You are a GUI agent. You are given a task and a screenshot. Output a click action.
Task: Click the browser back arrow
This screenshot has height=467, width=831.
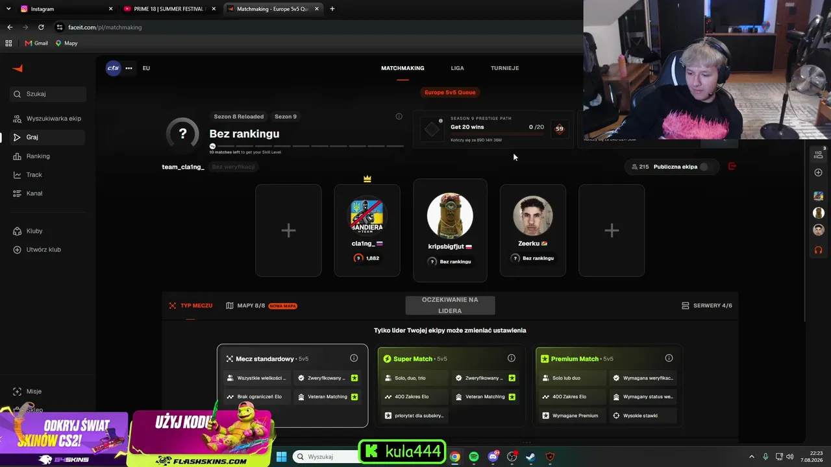coord(10,27)
